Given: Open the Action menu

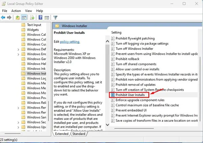Looking at the screenshot, I should pyautogui.click(x=16, y=11).
